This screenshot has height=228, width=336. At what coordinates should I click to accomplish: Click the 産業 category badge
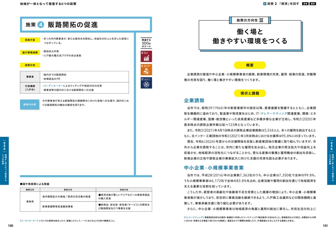tap(305, 4)
